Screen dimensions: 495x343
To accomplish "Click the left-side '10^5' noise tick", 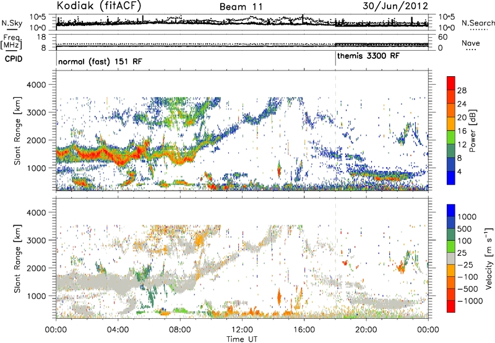I will [38, 17].
